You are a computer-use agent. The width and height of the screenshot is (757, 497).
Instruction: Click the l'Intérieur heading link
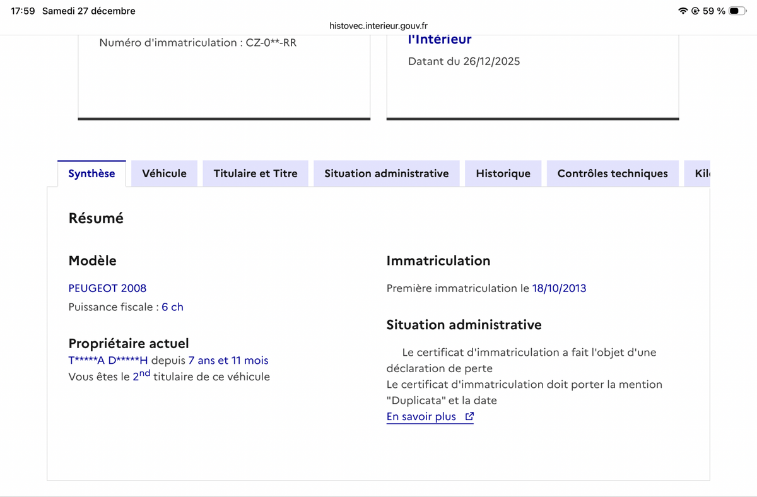(440, 39)
